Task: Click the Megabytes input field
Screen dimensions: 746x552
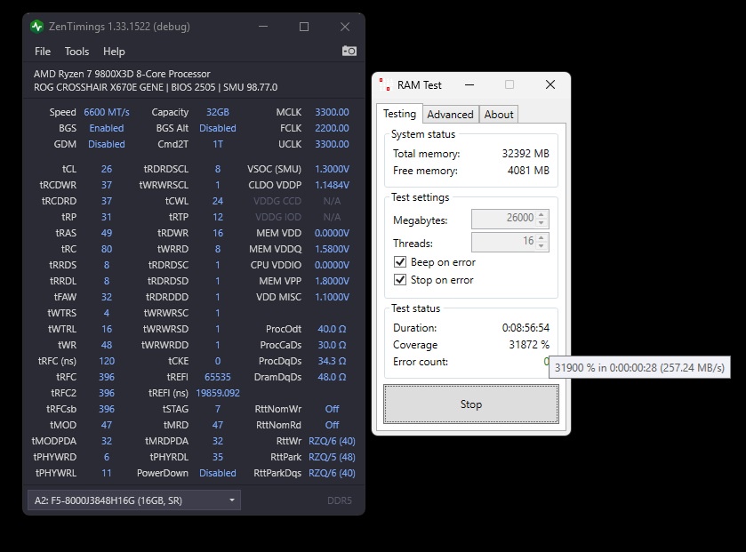Action: pyautogui.click(x=503, y=219)
